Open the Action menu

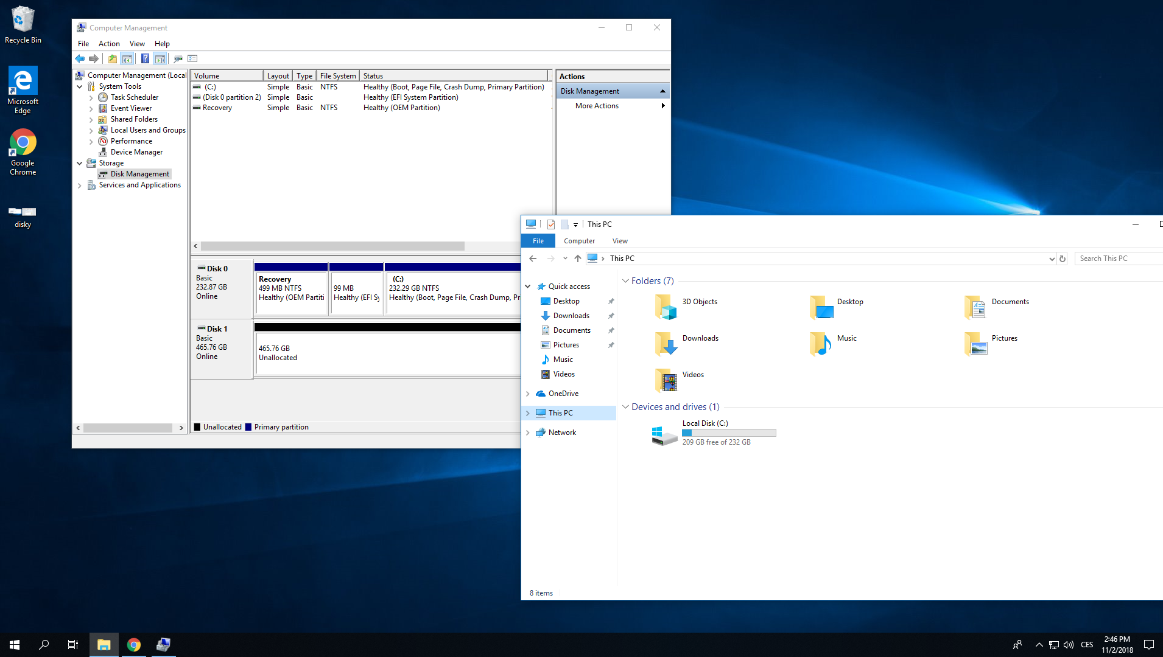point(109,44)
